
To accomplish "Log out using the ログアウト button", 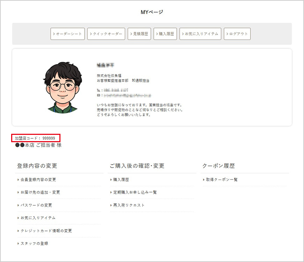I will tap(237, 34).
